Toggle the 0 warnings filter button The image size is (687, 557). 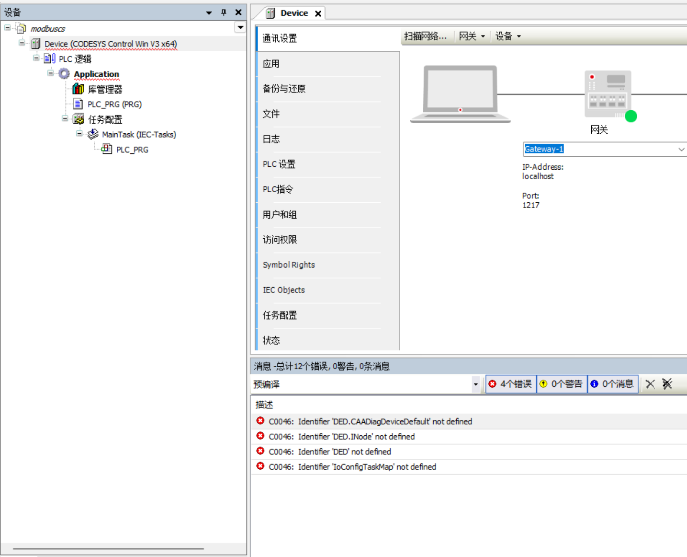(x=562, y=384)
